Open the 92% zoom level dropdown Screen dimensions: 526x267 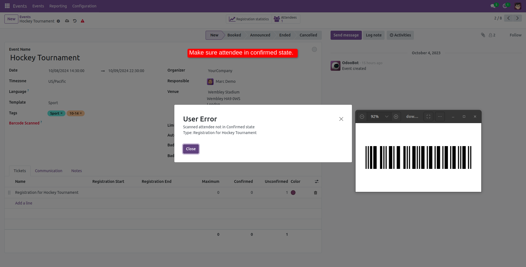(380, 117)
